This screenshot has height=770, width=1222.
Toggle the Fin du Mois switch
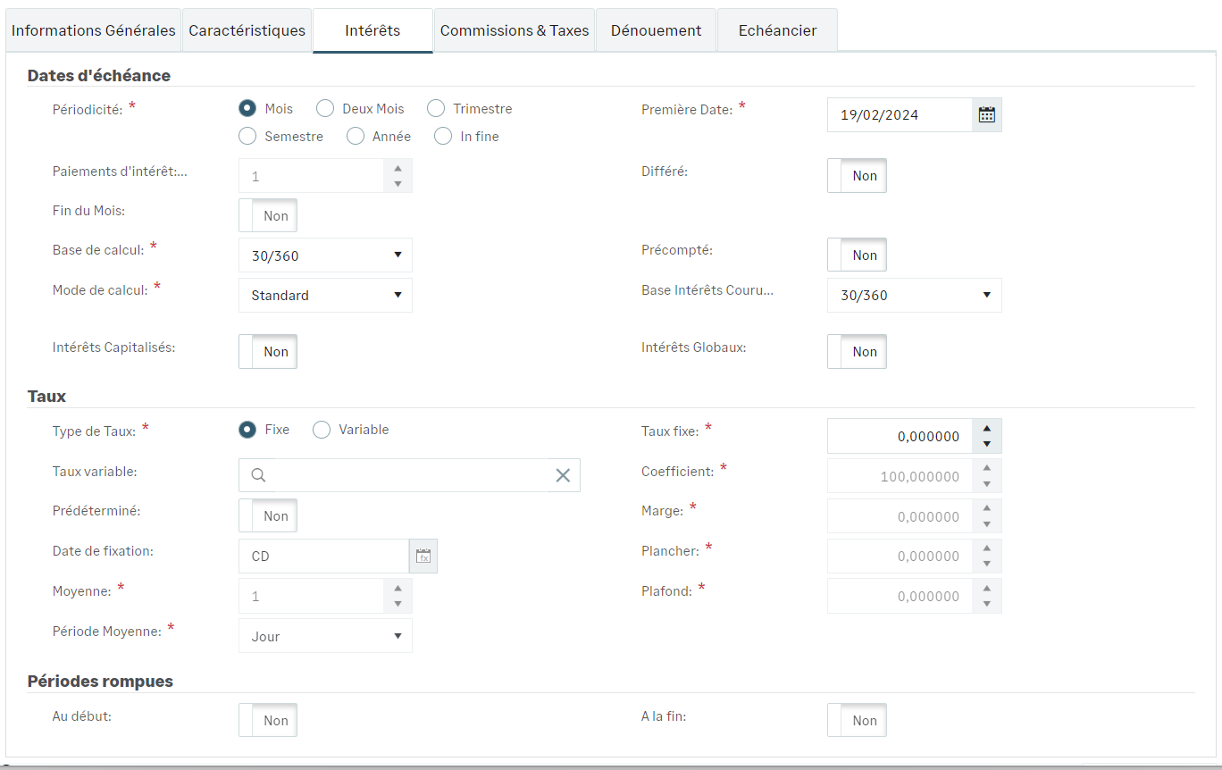tap(268, 215)
